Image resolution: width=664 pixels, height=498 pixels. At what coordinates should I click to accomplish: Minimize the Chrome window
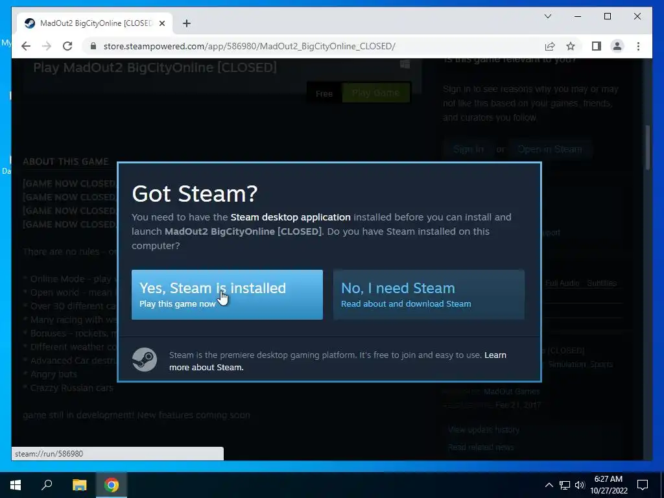(578, 16)
